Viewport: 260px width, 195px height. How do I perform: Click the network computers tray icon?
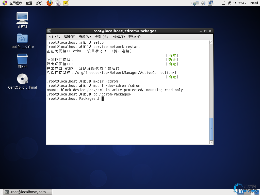[x=211, y=3]
